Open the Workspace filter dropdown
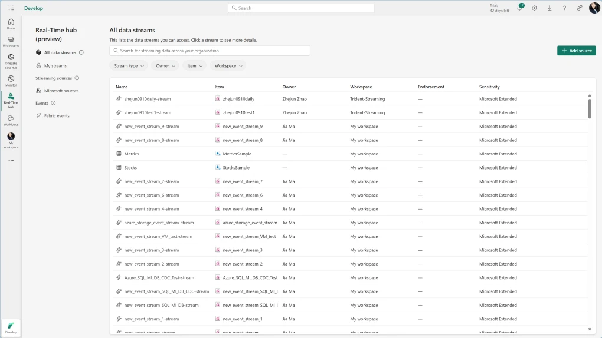Image resolution: width=602 pixels, height=338 pixels. point(228,66)
